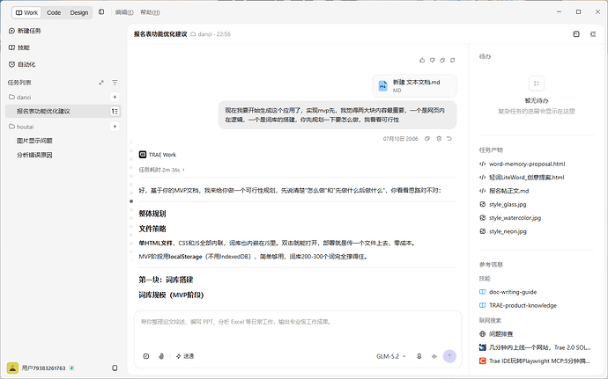Revert to this message with the undo arrow
The height and width of the screenshot is (379, 608).
click(x=449, y=139)
